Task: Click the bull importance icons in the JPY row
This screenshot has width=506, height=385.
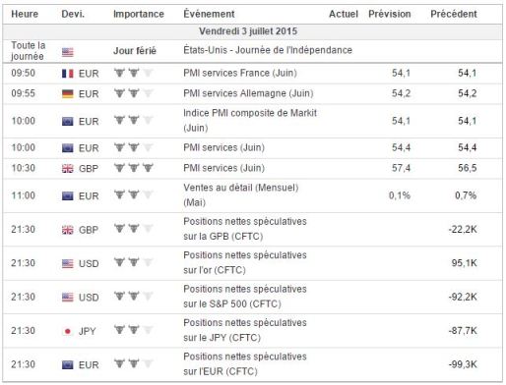Action: click(134, 330)
